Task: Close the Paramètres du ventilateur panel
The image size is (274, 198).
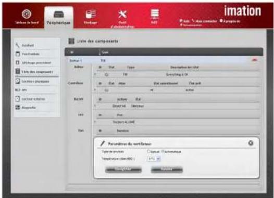Action: [x=251, y=143]
